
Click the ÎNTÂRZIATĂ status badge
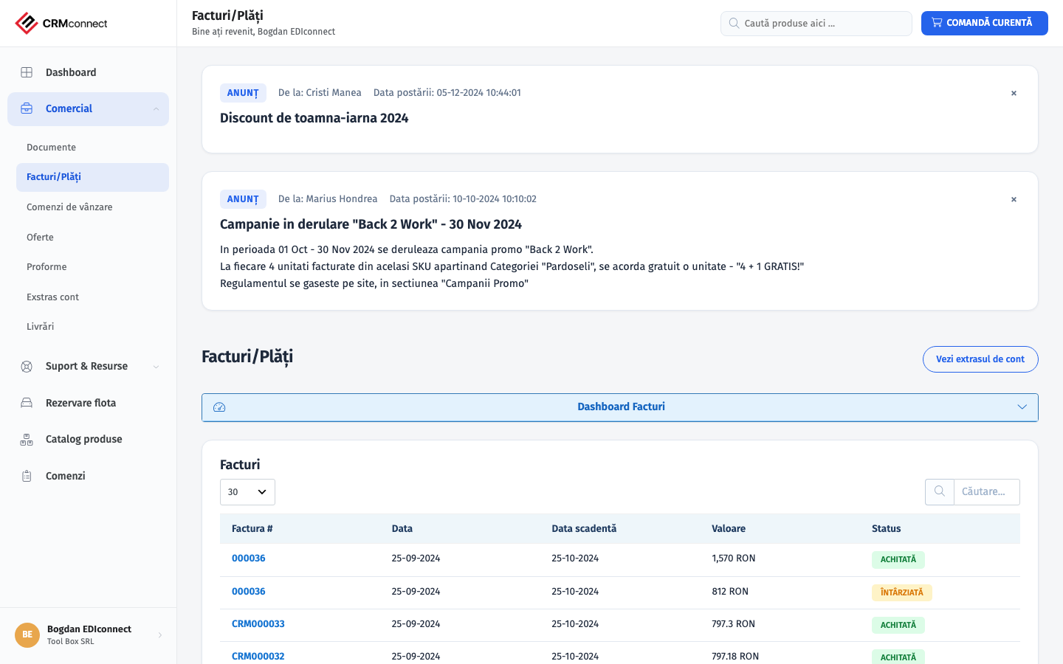902,592
